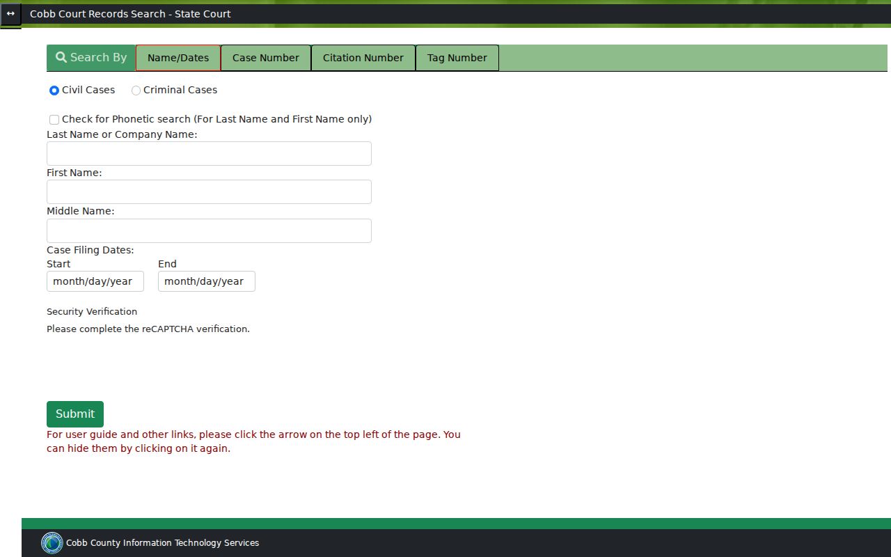This screenshot has width=891, height=557.
Task: Click the Cobb Court Records Search title
Action: [130, 14]
